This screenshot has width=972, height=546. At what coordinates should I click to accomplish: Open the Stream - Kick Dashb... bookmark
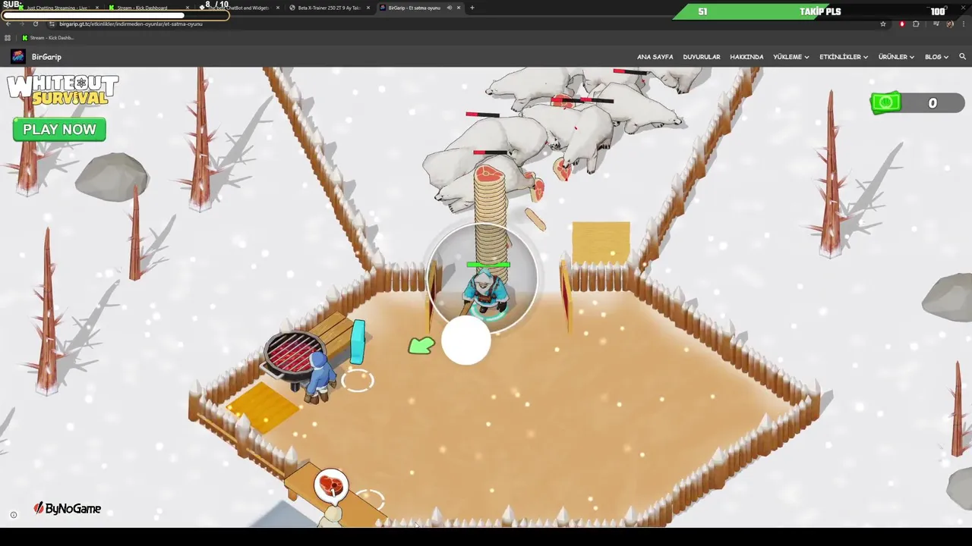pyautogui.click(x=48, y=38)
